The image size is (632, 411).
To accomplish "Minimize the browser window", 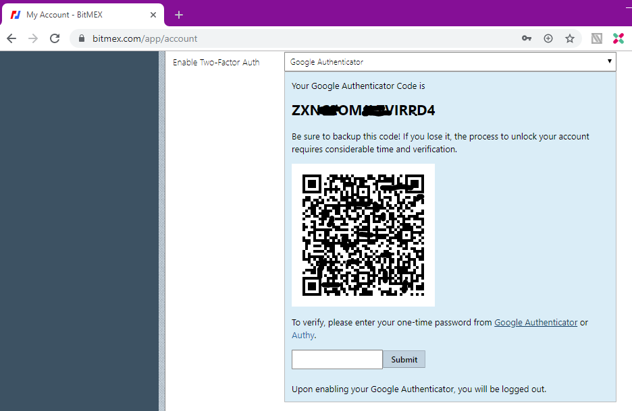I will [629, 7].
